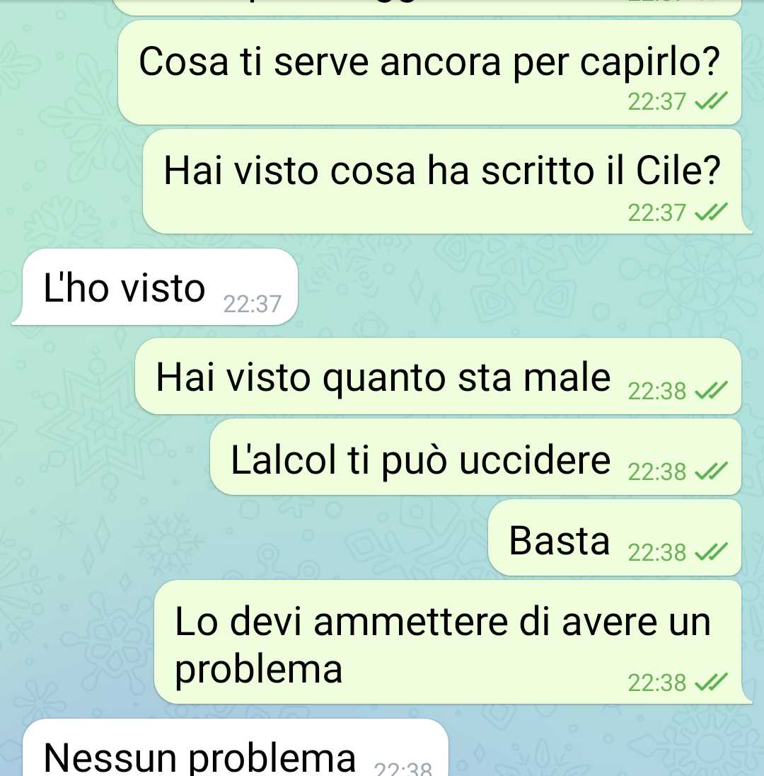The height and width of the screenshot is (776, 764).
Task: Tap the 22:38 time on the "Nessun problema" bubble
Action: pyautogui.click(x=403, y=768)
